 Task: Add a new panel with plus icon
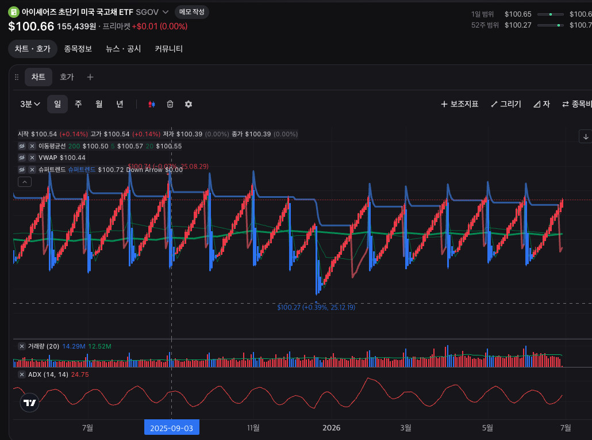click(90, 77)
